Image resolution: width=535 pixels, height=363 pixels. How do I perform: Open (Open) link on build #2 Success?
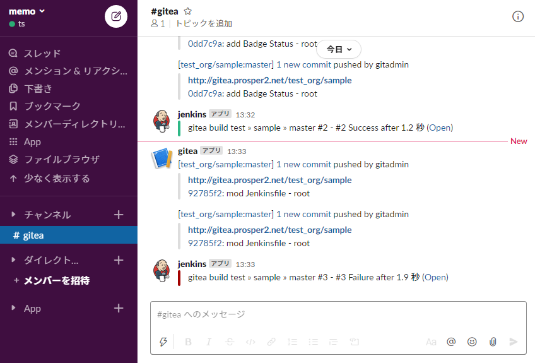[440, 128]
